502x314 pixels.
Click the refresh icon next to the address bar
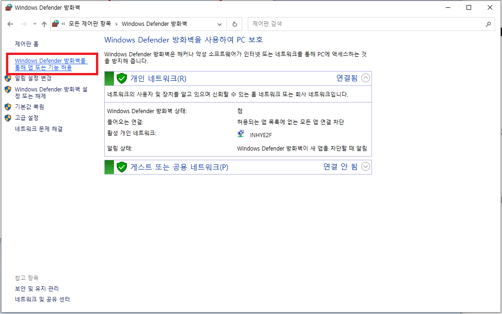click(x=234, y=24)
